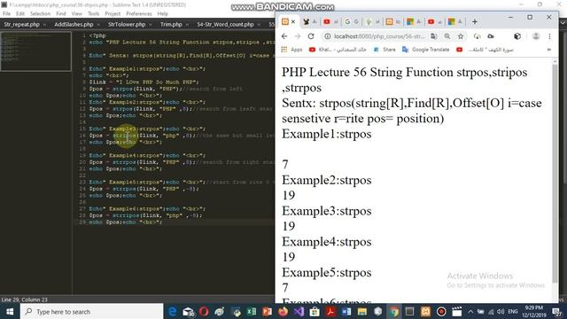Open Bandicam recorder on the taskbar
The image size is (567, 319).
(x=441, y=311)
